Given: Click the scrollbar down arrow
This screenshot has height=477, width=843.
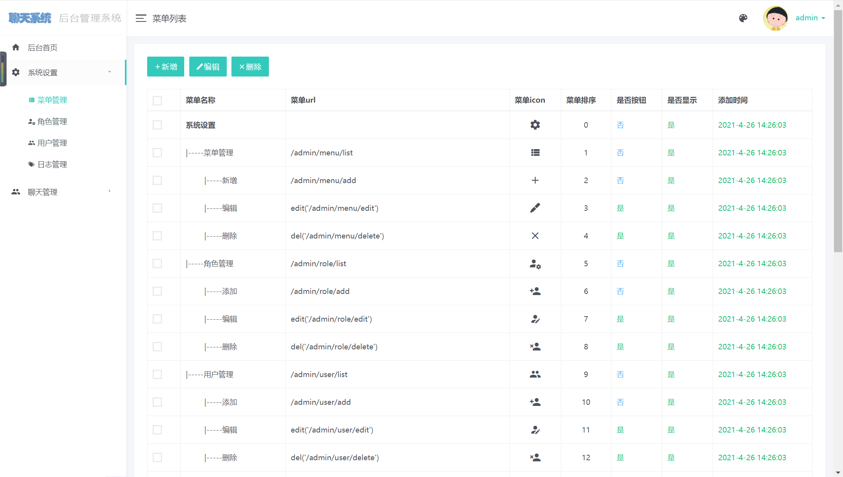Looking at the screenshot, I should point(838,473).
